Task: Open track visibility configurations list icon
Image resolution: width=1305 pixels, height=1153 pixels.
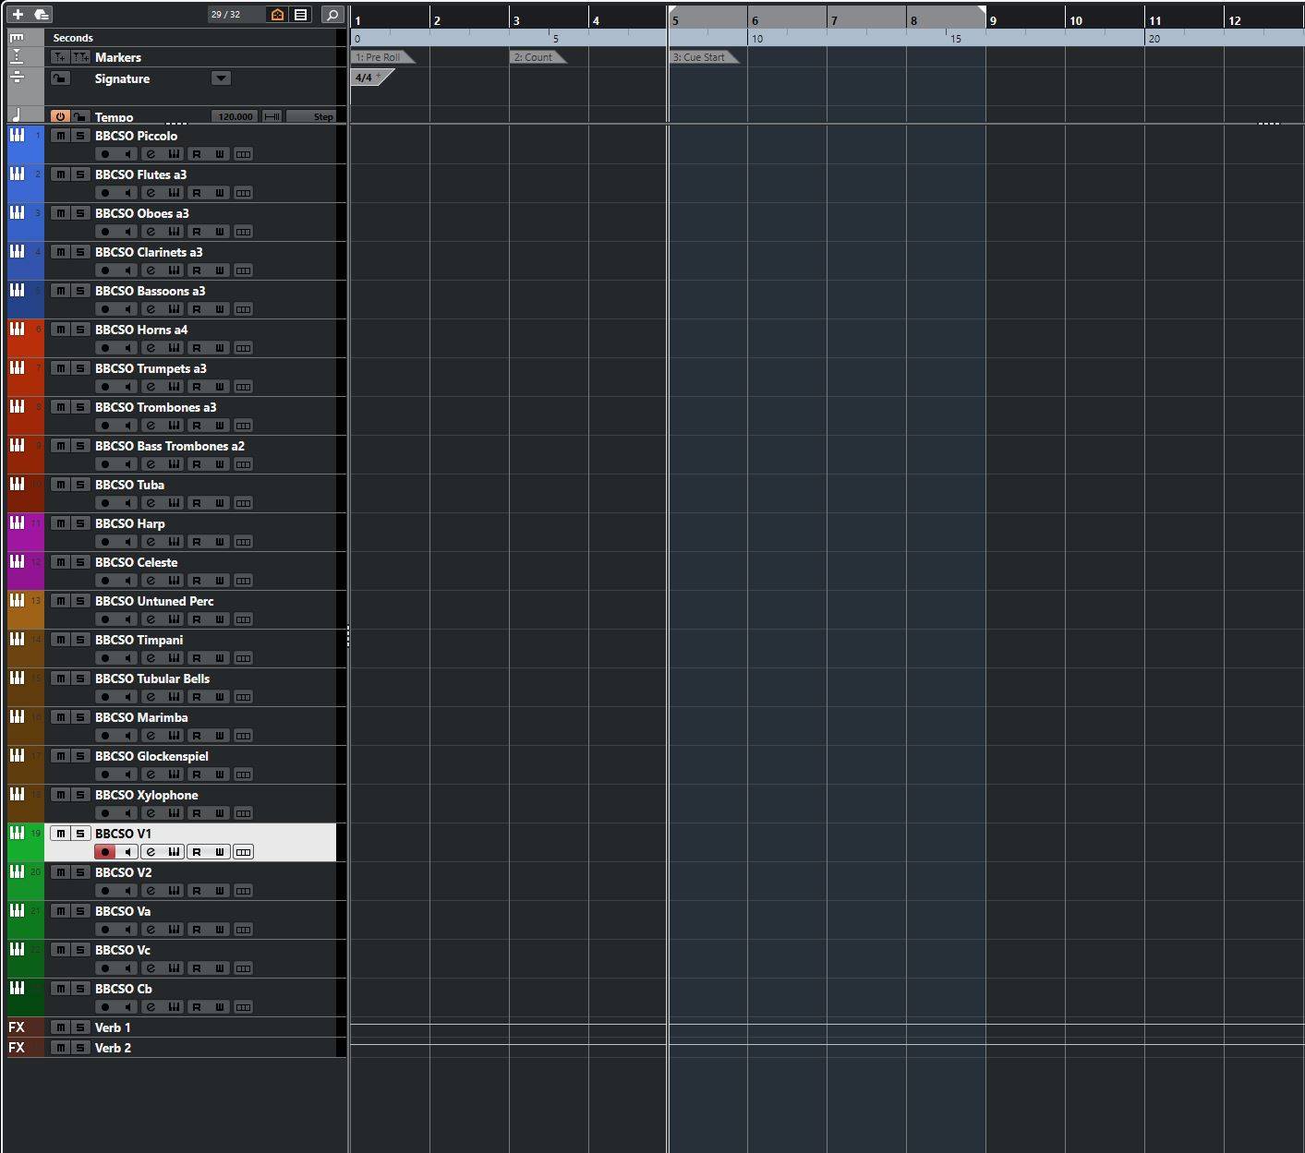Action: click(x=301, y=14)
